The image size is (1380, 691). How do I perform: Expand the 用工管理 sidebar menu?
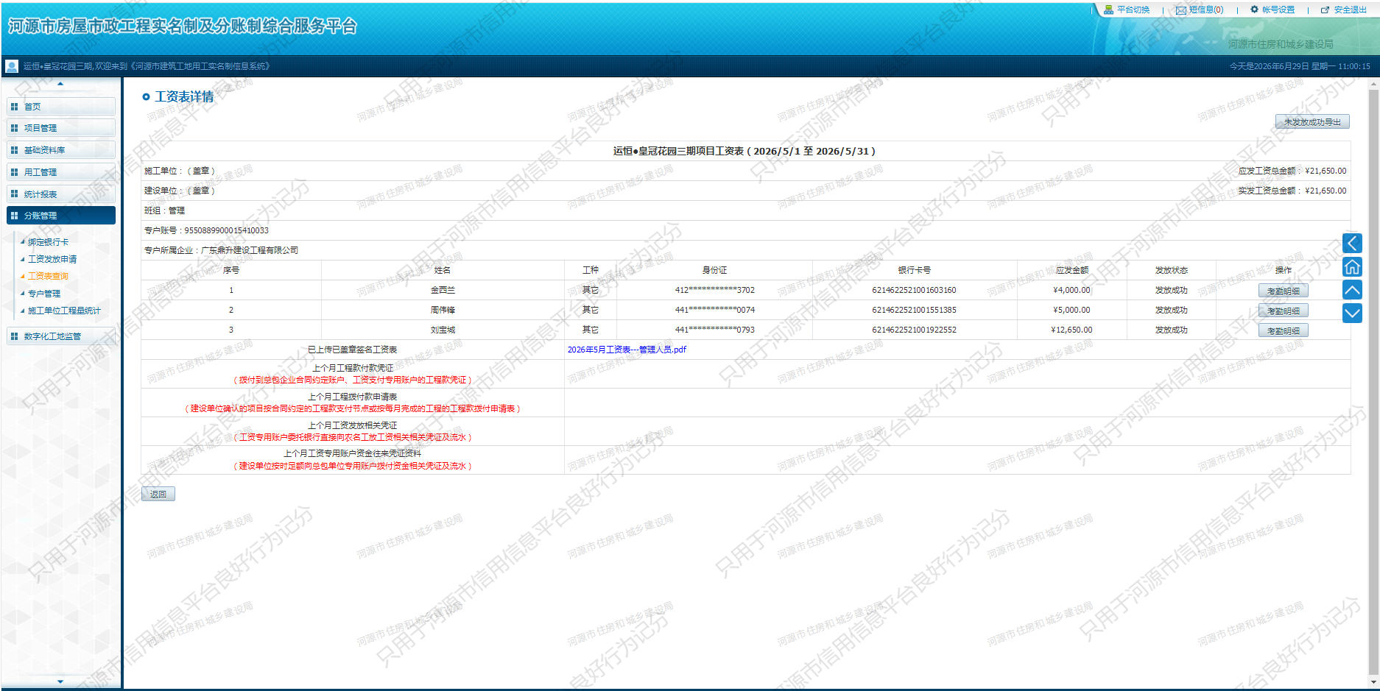click(61, 172)
